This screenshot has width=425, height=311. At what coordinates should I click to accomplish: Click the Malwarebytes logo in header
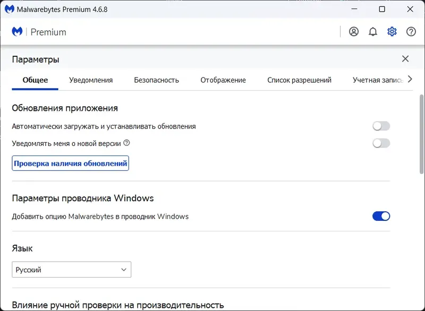click(x=18, y=32)
